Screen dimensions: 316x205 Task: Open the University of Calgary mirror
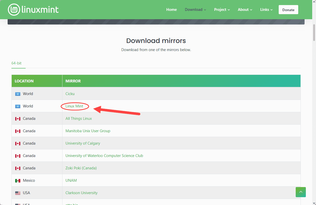[x=83, y=143]
